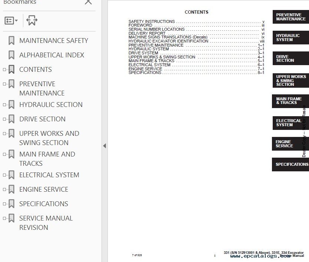The image size is (309, 262).
Task: Click the ALPHABETICAL INDEX bookmark icon
Action: [x=11, y=55]
